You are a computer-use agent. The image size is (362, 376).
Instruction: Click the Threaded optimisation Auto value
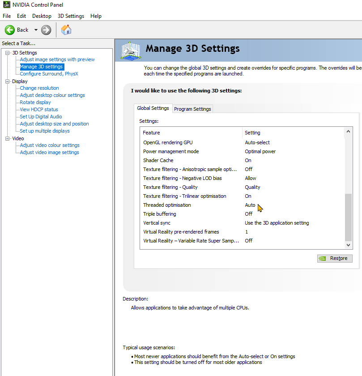(250, 205)
